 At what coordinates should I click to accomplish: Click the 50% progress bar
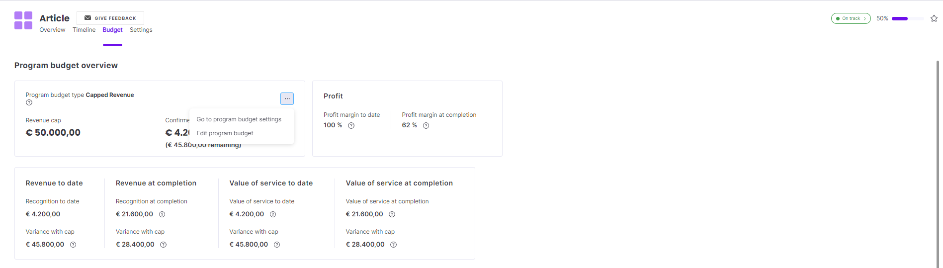[x=908, y=18]
